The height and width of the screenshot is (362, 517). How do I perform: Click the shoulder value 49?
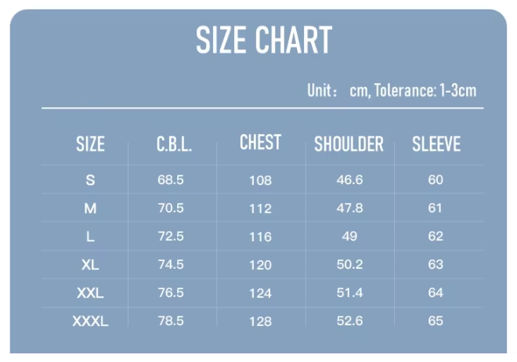click(349, 237)
